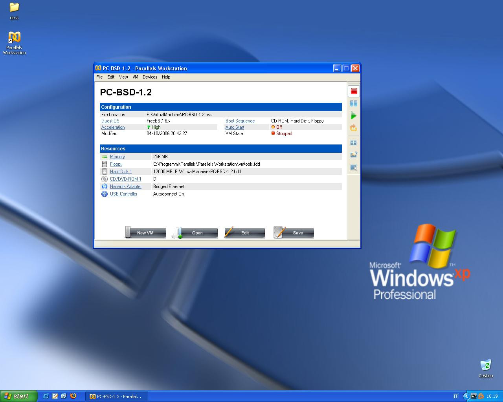Click the mouse capture toolbar icon
Viewport: 503px width, 402px height.
click(x=354, y=168)
